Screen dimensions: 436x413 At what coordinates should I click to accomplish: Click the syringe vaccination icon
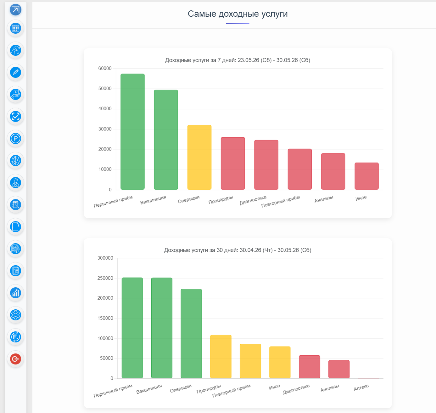15,72
